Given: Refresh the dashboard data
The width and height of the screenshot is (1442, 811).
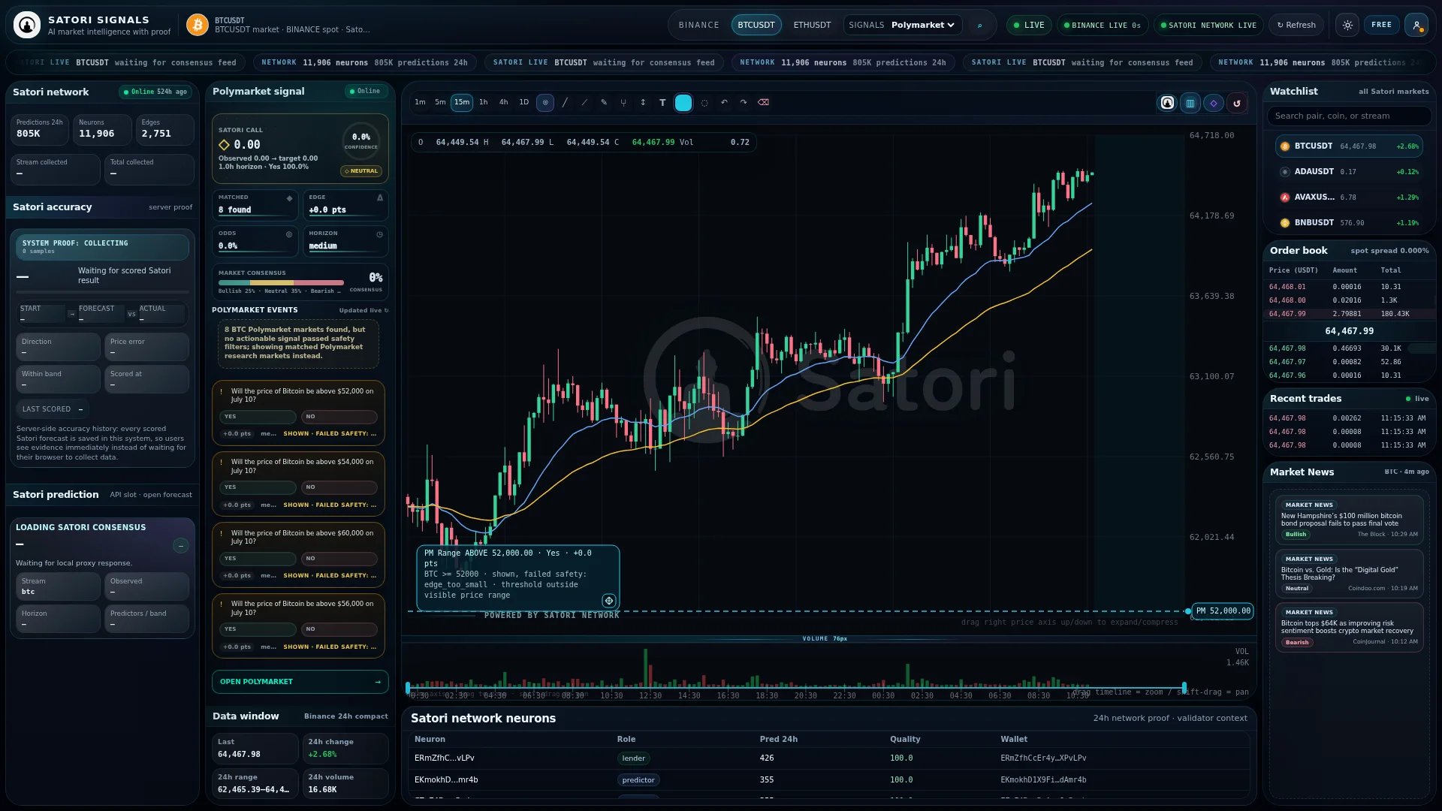Looking at the screenshot, I should [x=1297, y=25].
